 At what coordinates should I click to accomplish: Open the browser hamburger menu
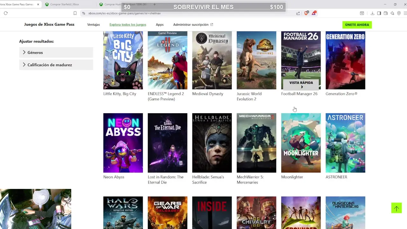click(405, 13)
